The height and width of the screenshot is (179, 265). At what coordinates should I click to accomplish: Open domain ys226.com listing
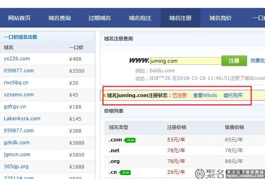click(x=17, y=59)
